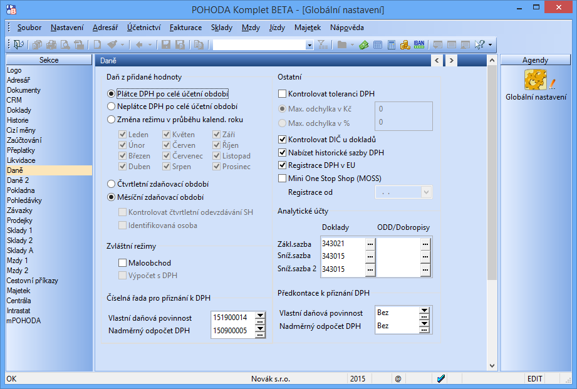Click the filter funnel icon
The image size is (577, 389).
click(x=323, y=45)
